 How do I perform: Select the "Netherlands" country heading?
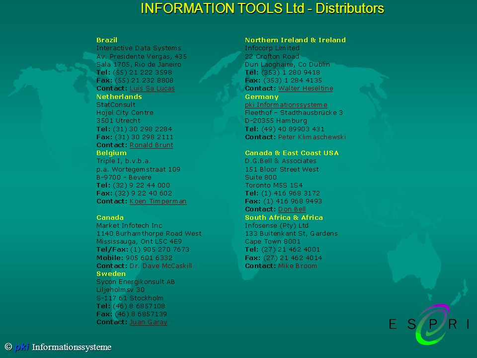pyautogui.click(x=119, y=97)
